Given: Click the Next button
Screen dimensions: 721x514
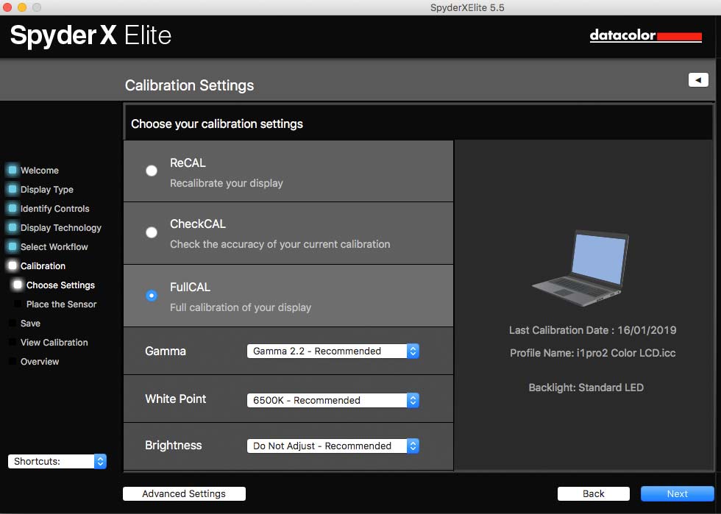Looking at the screenshot, I should 678,493.
